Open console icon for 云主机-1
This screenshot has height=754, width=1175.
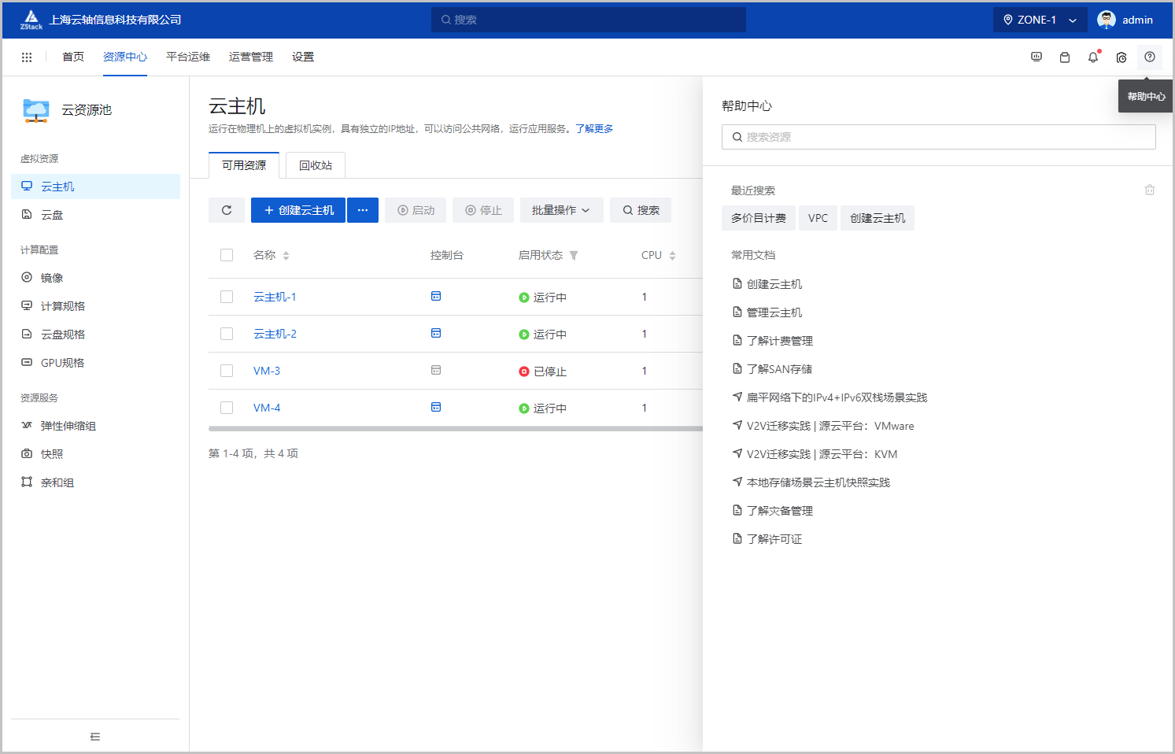436,297
